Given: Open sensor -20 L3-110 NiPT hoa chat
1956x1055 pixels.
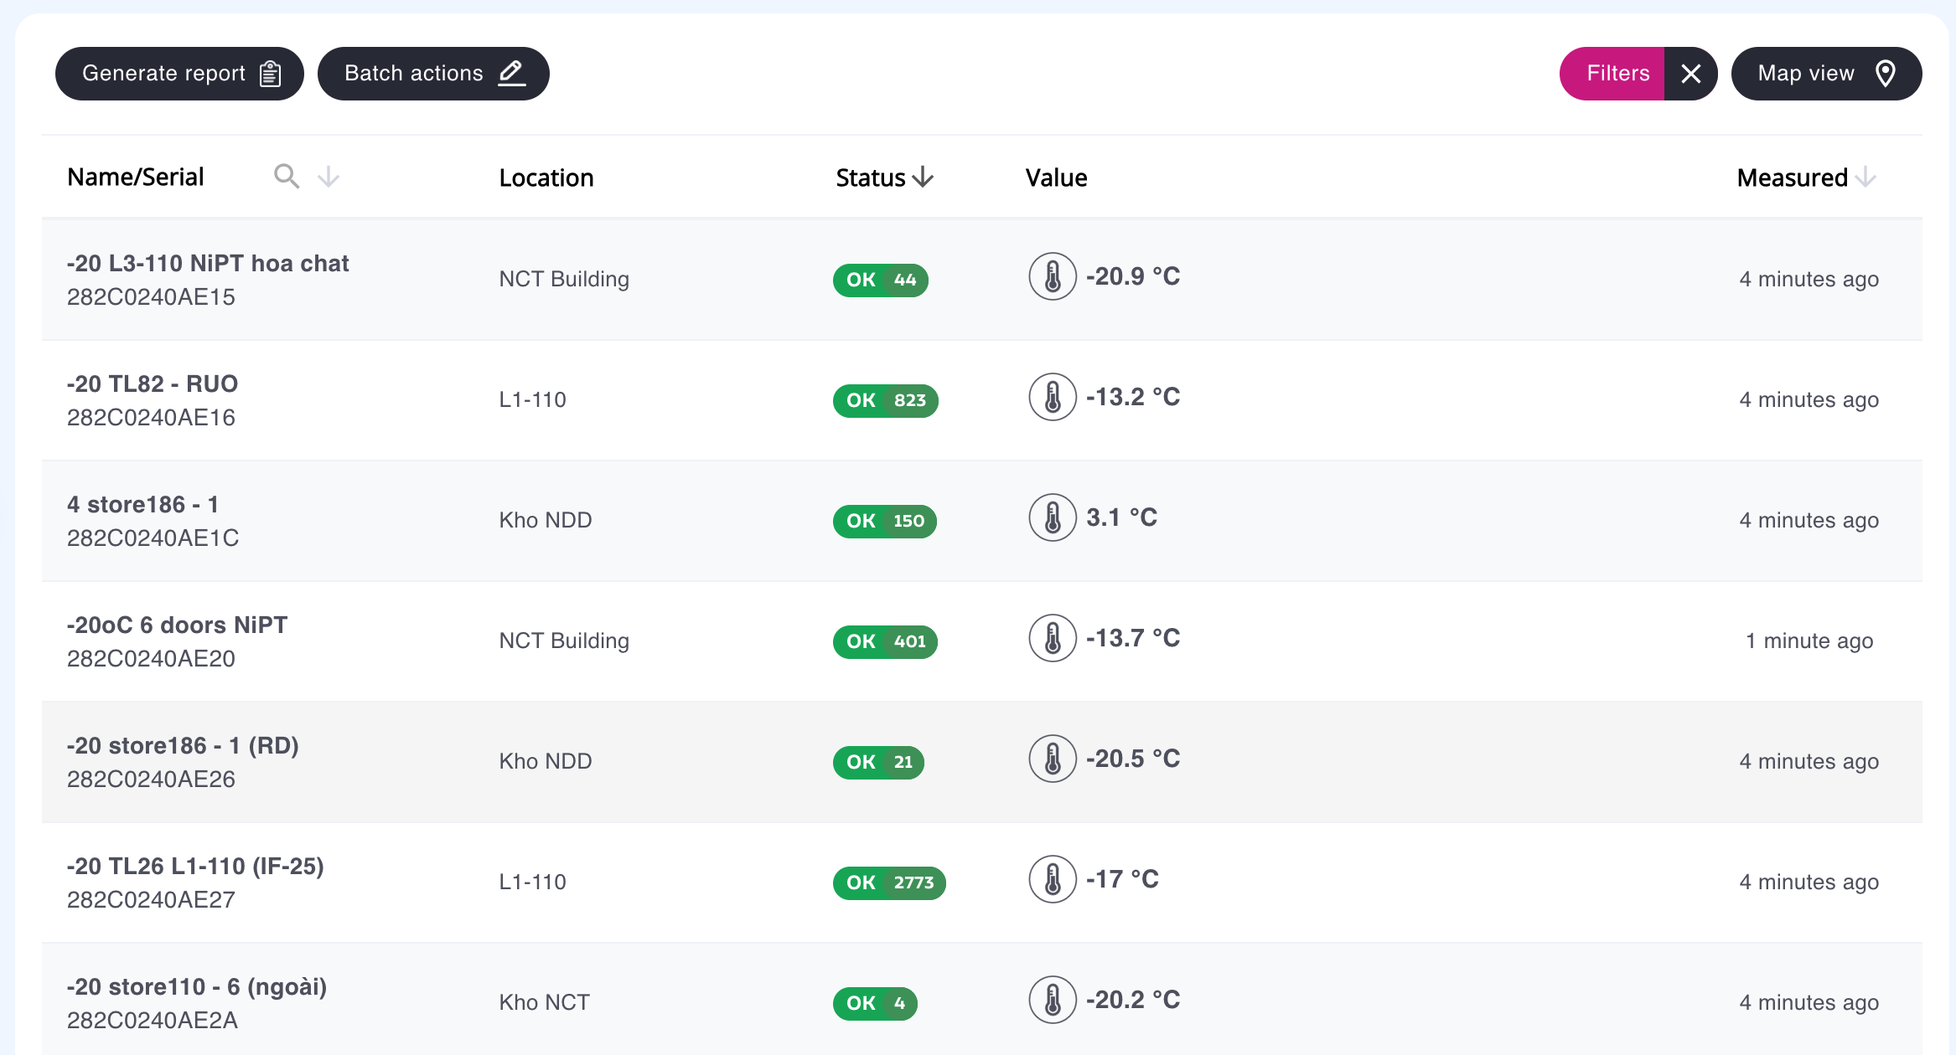Looking at the screenshot, I should coord(208,263).
